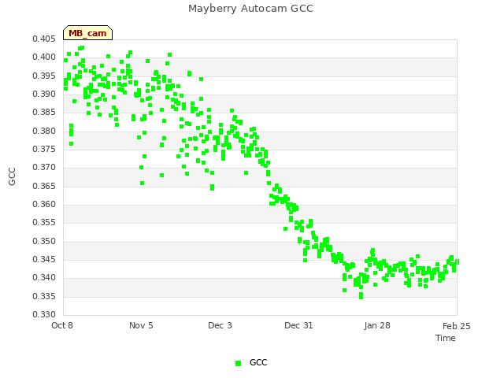This screenshot has height=378, width=504.
Task: Click the 0.355 y-axis tick label
Action: click(44, 222)
